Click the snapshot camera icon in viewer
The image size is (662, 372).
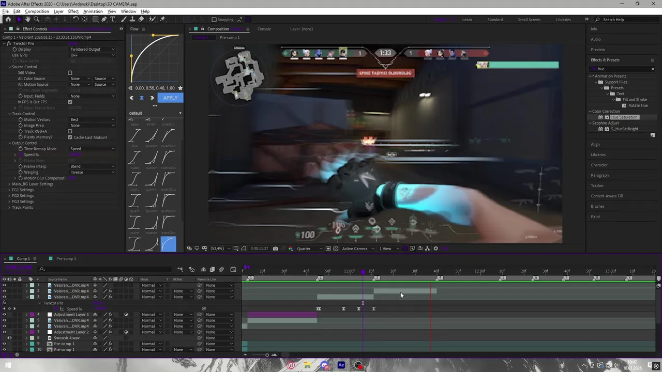tap(275, 249)
